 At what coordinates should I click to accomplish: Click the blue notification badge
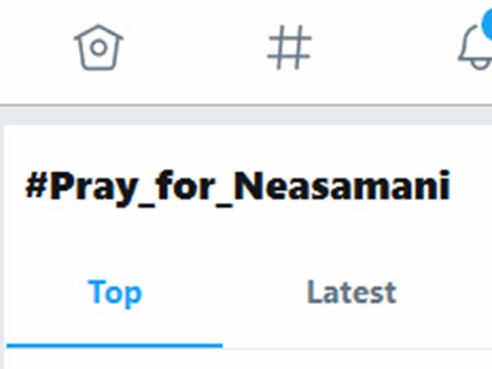pos(485,23)
